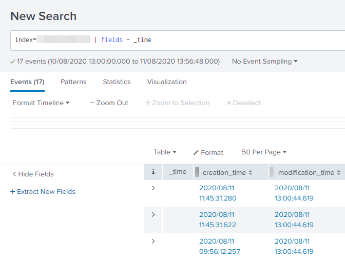Open the No Event Sampling dropdown

(265, 62)
